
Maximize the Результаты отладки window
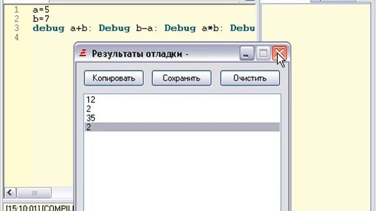click(x=263, y=53)
